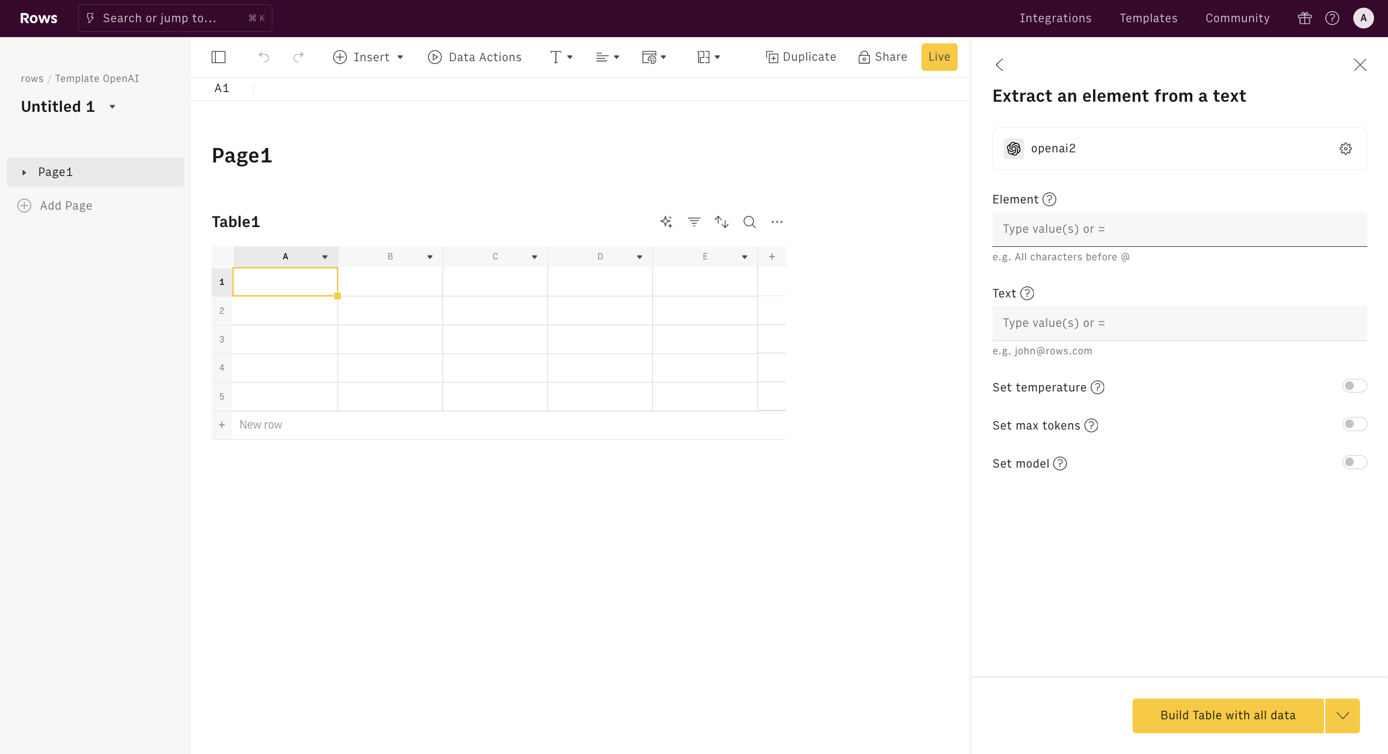Viewport: 1388px width, 754px height.
Task: Toggle the Set model switch on
Action: (x=1354, y=461)
